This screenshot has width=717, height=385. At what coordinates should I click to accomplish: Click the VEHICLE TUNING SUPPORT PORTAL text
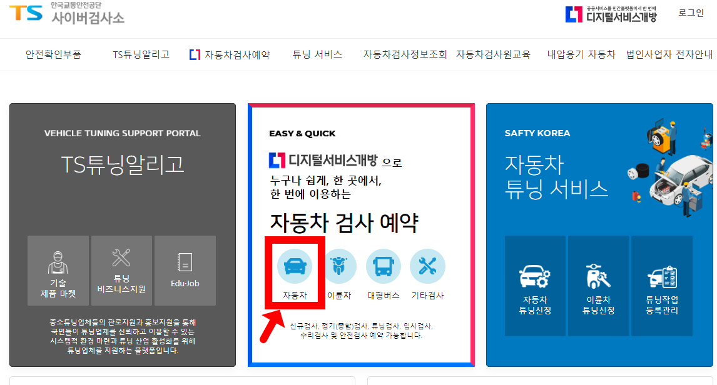point(123,133)
